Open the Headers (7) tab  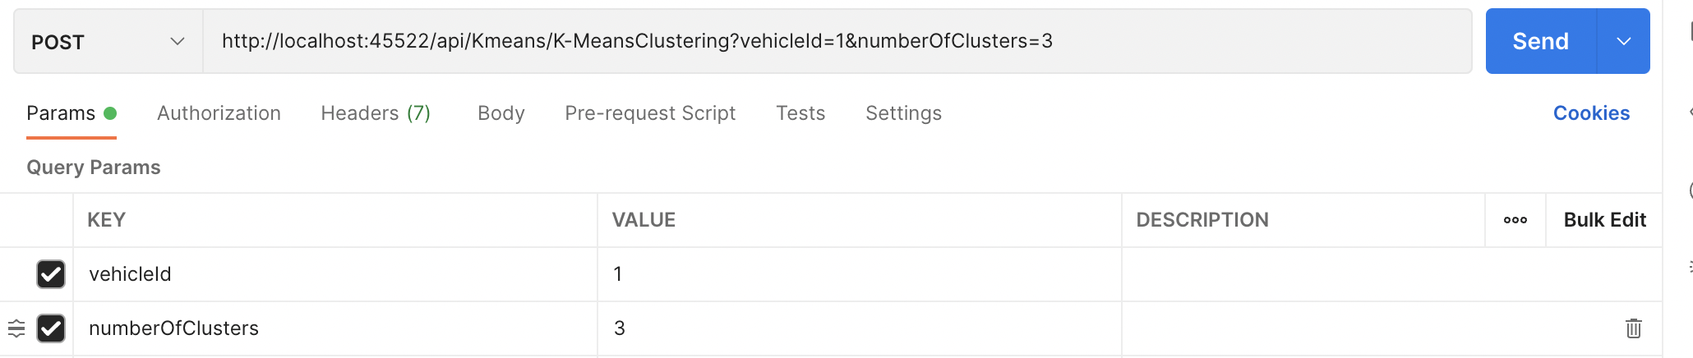[376, 113]
